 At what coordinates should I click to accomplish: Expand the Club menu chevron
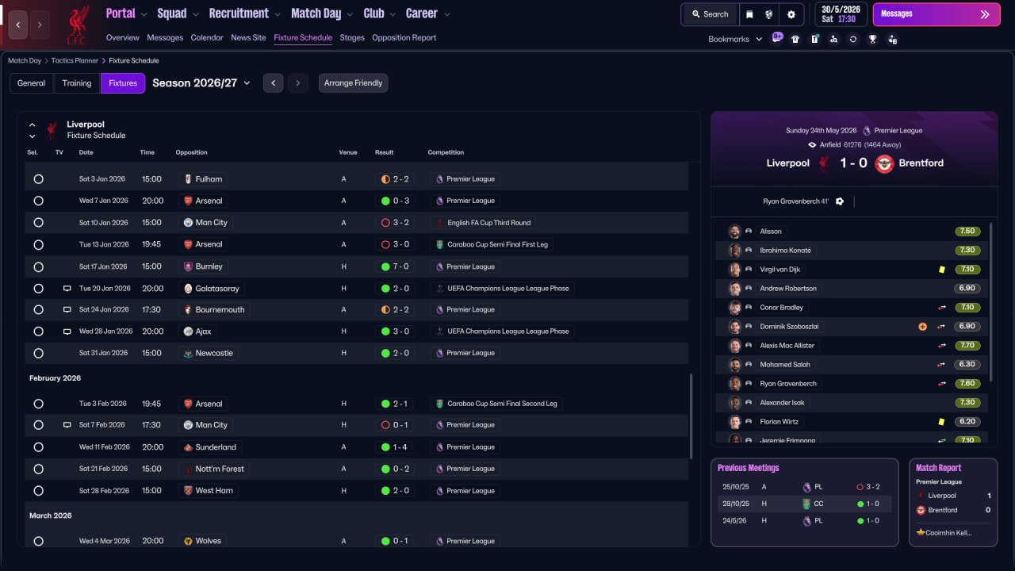(x=393, y=14)
